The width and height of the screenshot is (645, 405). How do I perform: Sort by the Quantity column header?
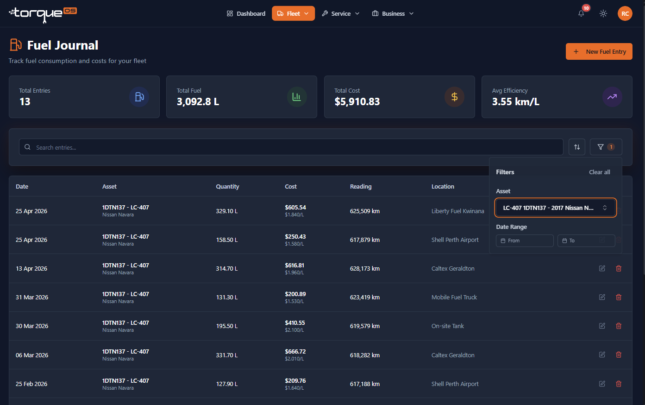[x=227, y=186]
